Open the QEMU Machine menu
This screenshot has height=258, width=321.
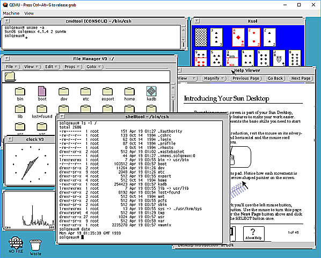11,13
